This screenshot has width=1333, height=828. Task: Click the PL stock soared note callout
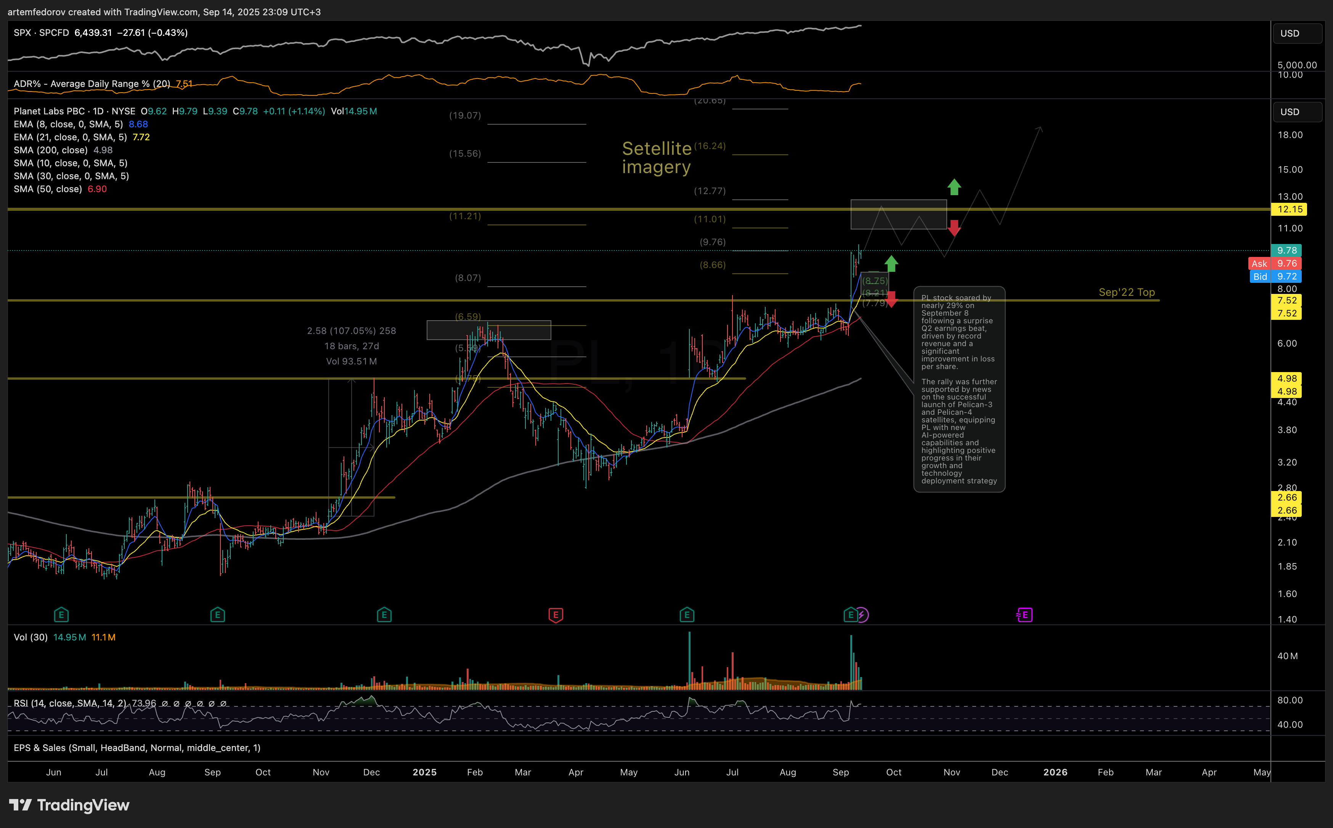(x=959, y=389)
